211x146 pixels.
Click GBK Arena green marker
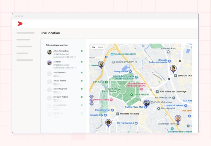tap(106, 82)
